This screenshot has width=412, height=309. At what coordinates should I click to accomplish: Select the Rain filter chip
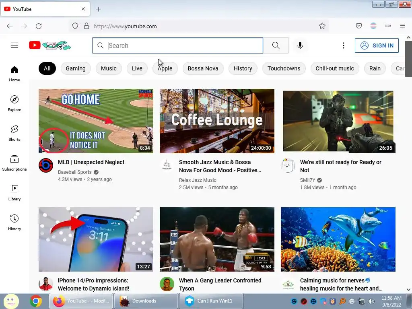375,68
